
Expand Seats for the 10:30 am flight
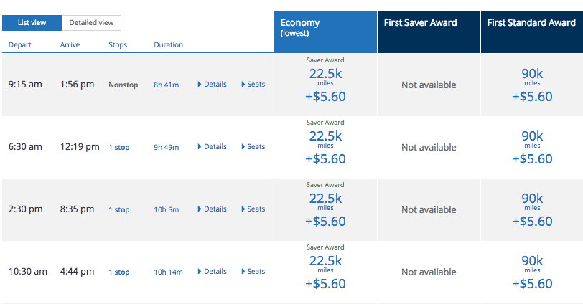(x=253, y=271)
